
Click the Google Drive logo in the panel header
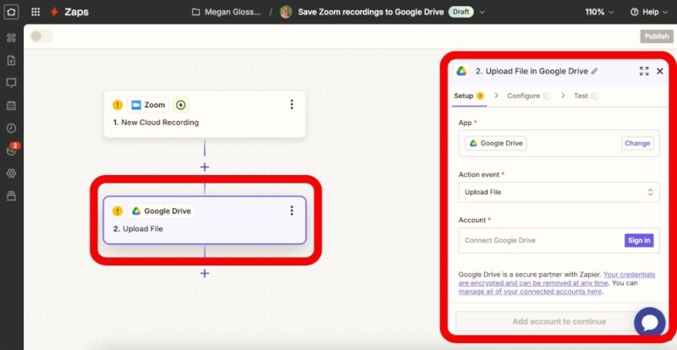[x=461, y=71]
